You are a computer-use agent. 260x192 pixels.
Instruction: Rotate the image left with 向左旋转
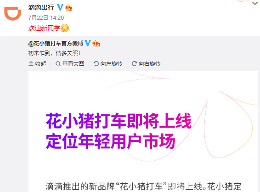tap(108, 64)
